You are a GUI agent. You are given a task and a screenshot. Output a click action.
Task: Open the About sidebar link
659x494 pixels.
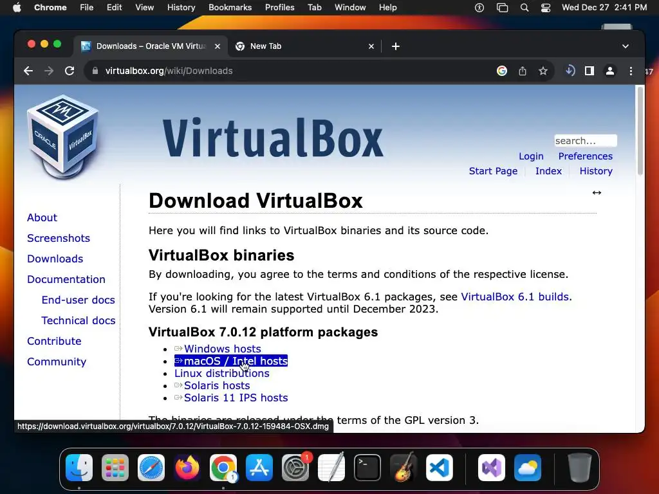click(42, 217)
